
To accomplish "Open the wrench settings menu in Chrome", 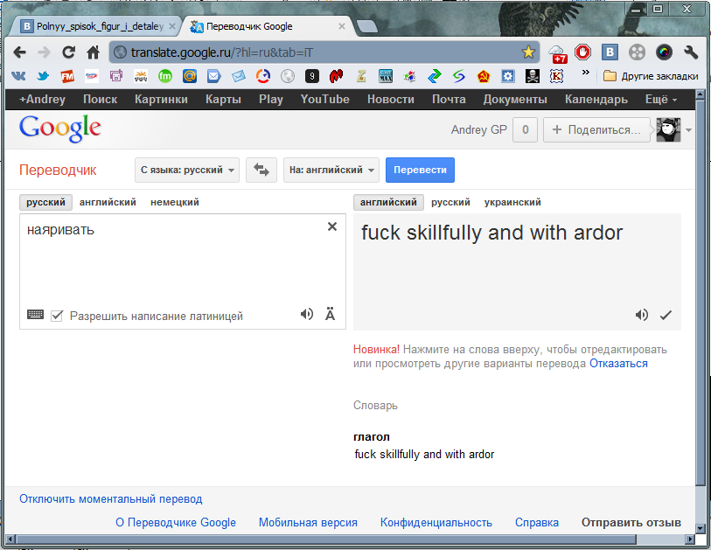I will click(x=691, y=52).
